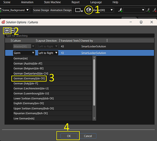Select German (Switzerland)[de-CH]
Viewport: 157px width, 141px height.
pos(53,73)
